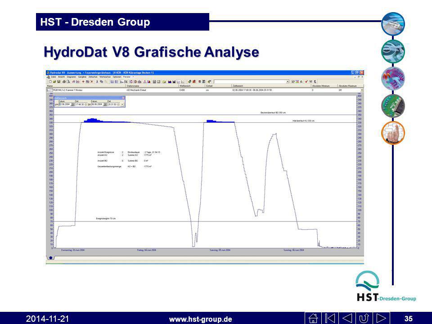Image resolution: width=432 pixels, height=324 pixels.
Task: Click the Einheit column header
Action: [218, 86]
